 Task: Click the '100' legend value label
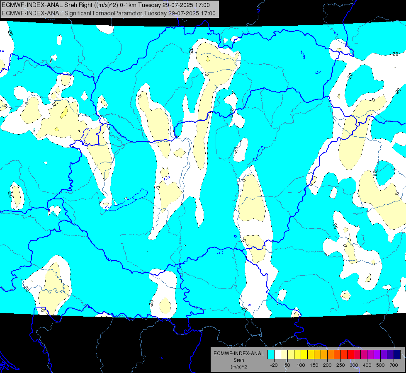301,365
